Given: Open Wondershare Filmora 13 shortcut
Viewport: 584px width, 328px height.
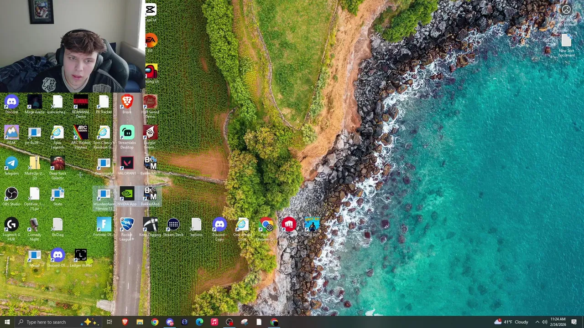Looking at the screenshot, I should tap(104, 200).
